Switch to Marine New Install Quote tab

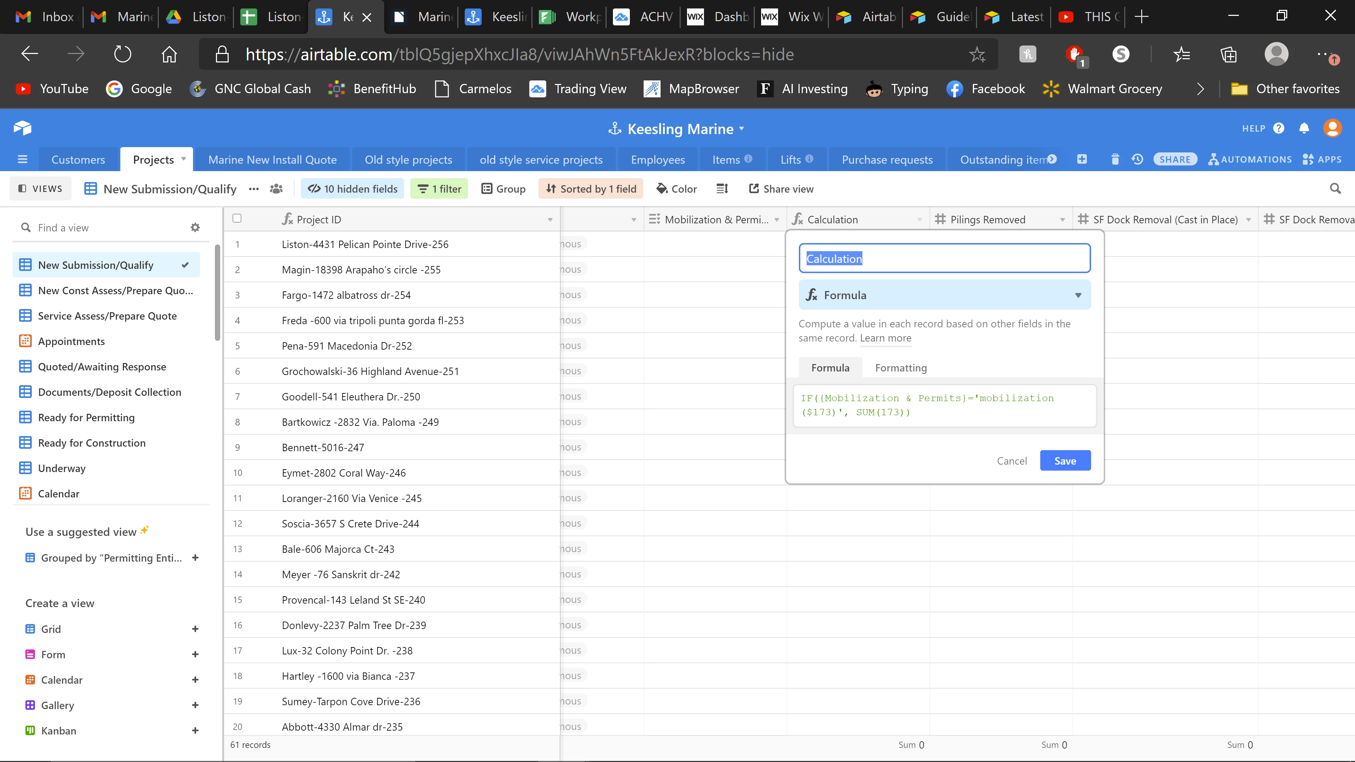point(272,159)
